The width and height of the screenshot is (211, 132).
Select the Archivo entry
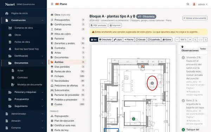coord(67,62)
